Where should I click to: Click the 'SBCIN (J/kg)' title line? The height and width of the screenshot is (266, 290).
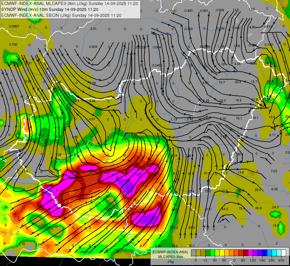pyautogui.click(x=61, y=15)
